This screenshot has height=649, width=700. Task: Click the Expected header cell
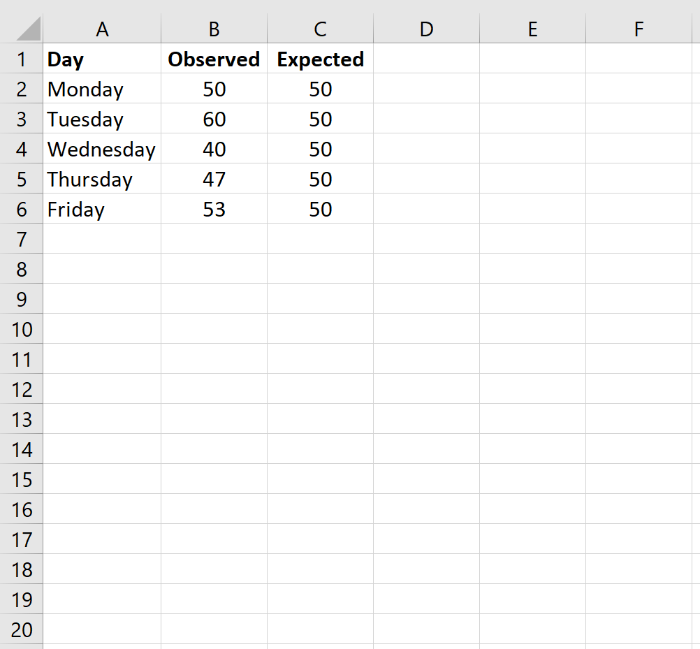[320, 59]
